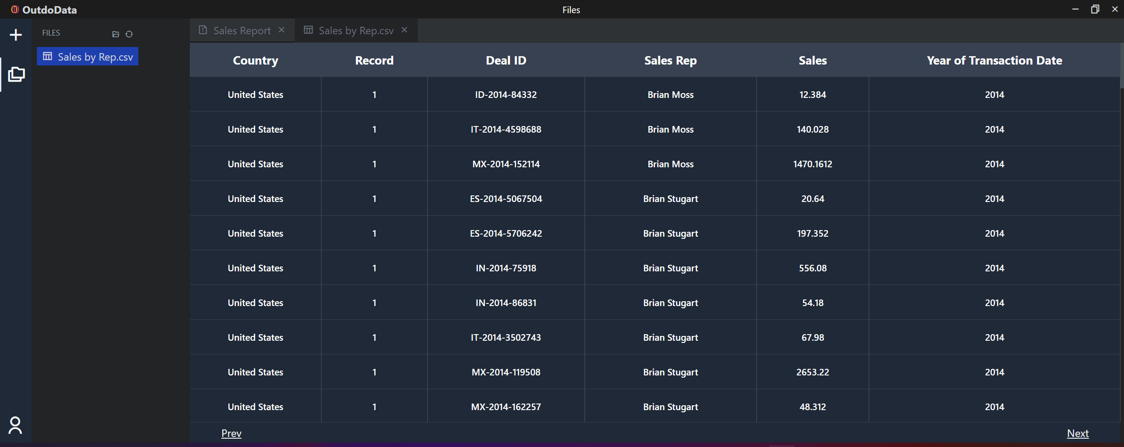Select Sales by Rep.csv in file list
The image size is (1124, 447).
[88, 57]
